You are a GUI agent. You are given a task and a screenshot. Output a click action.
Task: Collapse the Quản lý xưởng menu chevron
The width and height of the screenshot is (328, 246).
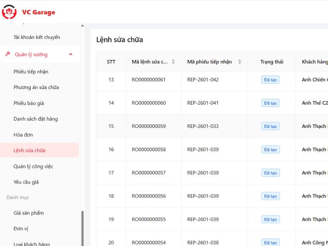click(71, 54)
